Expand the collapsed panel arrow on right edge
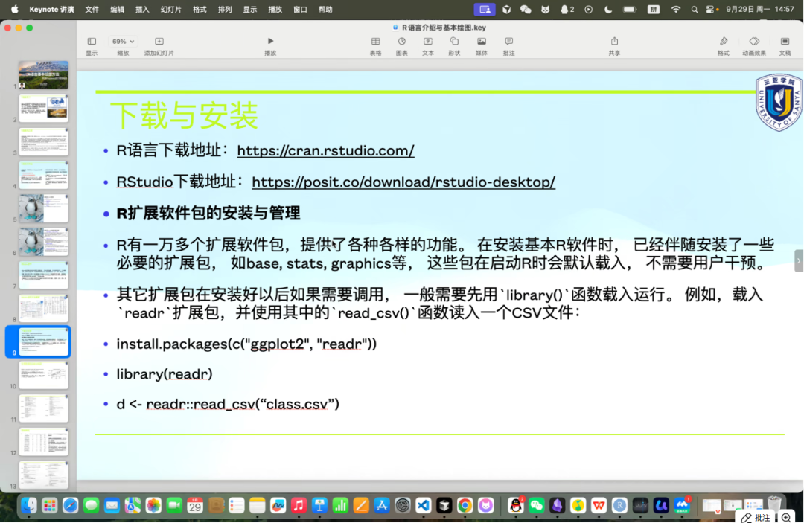 click(799, 260)
